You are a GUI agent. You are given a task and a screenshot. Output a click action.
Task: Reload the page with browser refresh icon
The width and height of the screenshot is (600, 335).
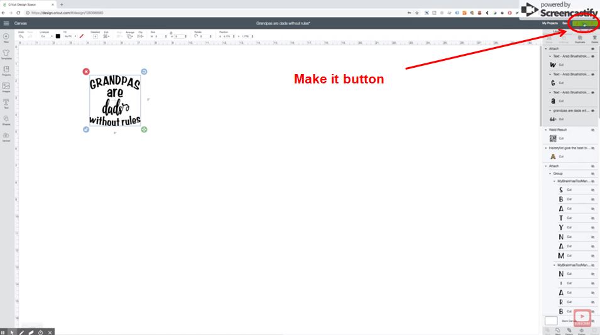pos(18,13)
